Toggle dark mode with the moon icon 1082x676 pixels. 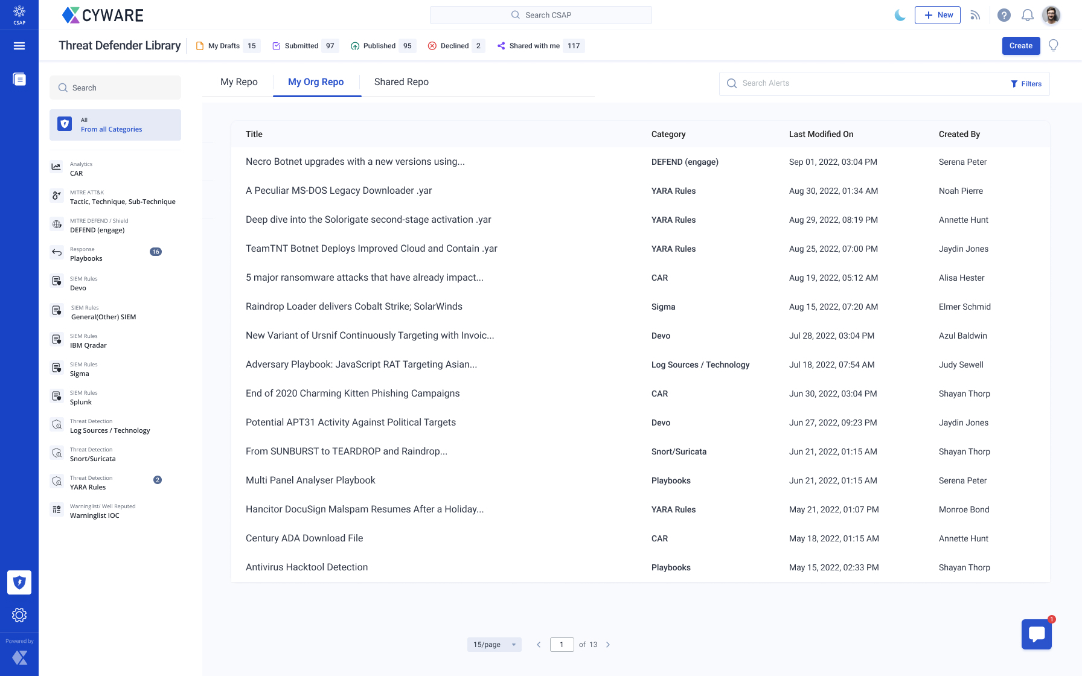tap(900, 15)
